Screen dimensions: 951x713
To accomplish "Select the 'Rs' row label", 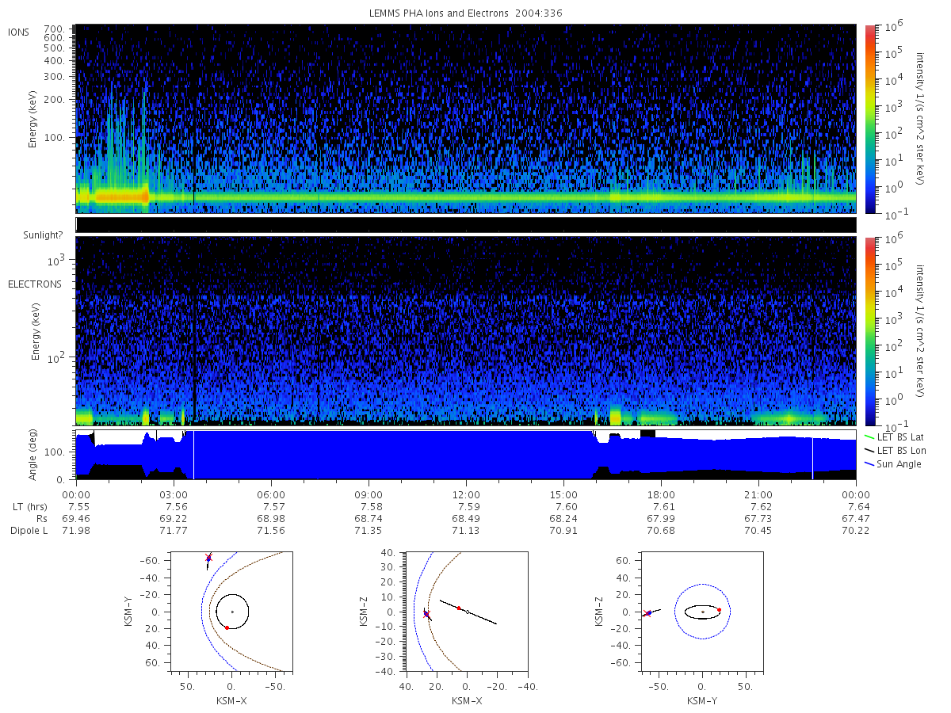I will (40, 519).
